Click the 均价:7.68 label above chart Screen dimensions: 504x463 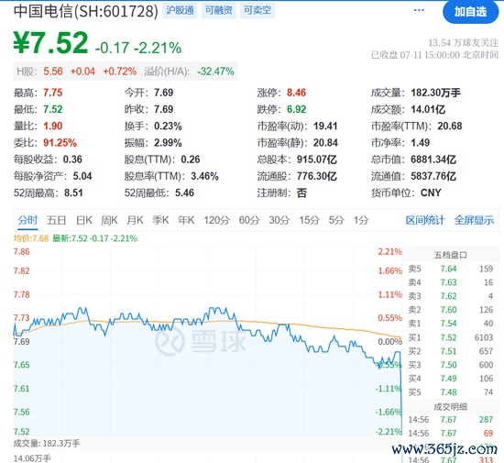tap(31, 238)
